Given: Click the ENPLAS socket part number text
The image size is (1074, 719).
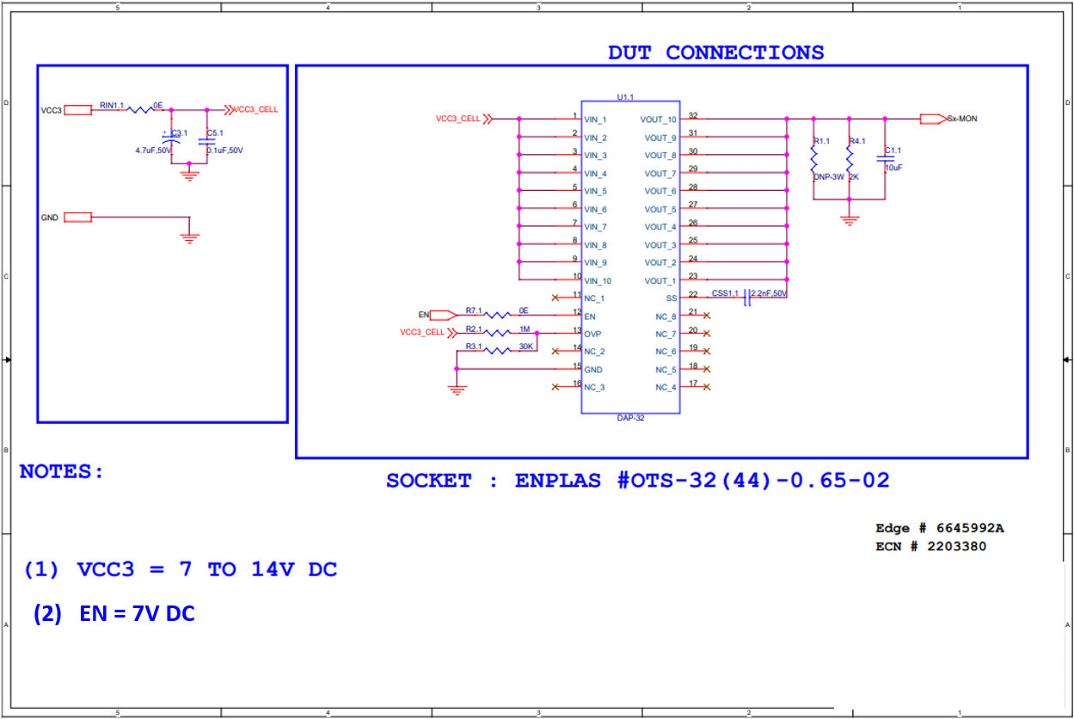Looking at the screenshot, I should (641, 481).
